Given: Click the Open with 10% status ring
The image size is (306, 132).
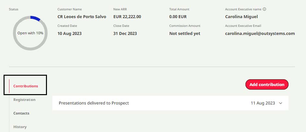Looking at the screenshot, I should (30, 33).
